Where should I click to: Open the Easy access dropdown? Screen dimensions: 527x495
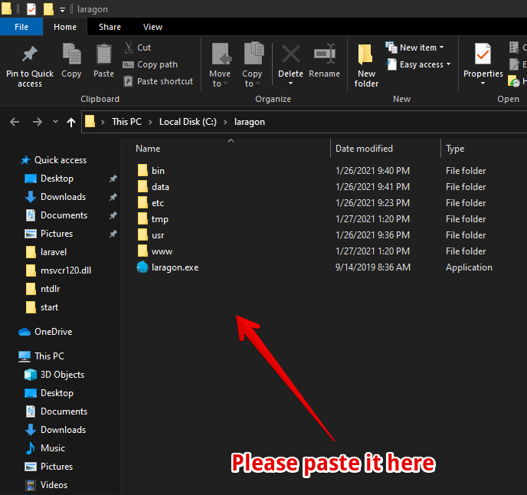(x=418, y=64)
